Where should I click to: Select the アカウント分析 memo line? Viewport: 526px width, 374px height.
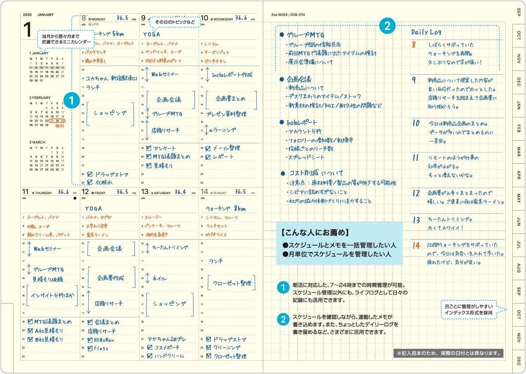tap(305, 131)
